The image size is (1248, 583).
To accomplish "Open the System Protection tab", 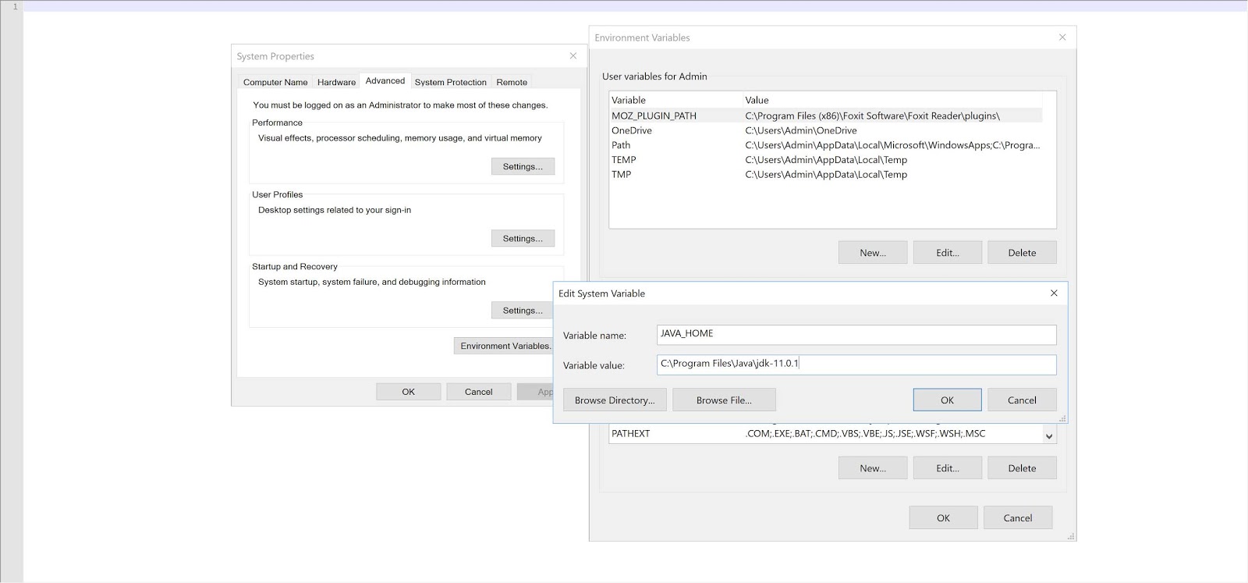I will coord(451,82).
